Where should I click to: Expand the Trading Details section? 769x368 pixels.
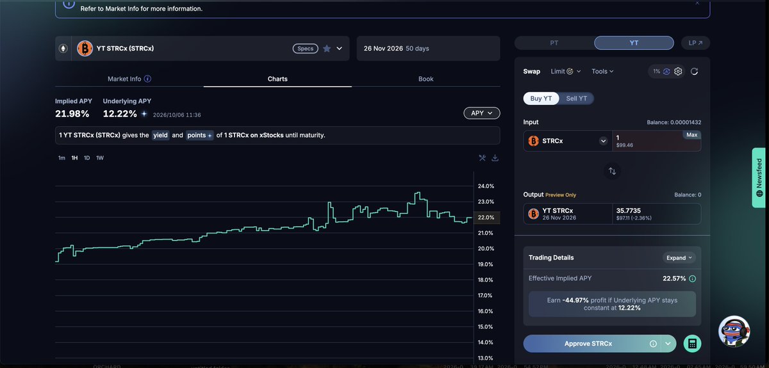tap(679, 258)
